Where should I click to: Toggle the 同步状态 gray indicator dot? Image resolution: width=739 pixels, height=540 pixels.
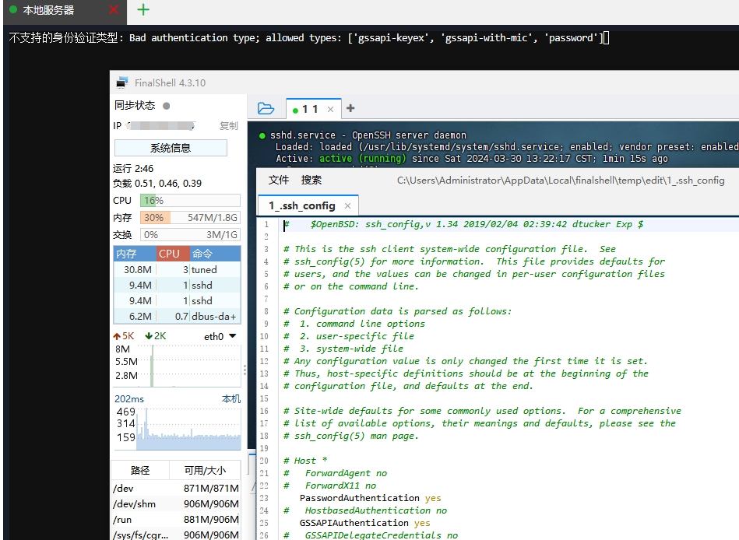click(167, 106)
